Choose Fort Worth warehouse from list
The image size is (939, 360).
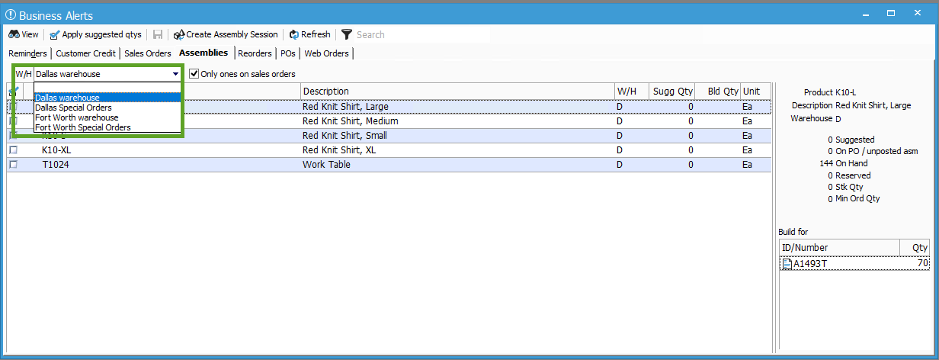tap(107, 117)
